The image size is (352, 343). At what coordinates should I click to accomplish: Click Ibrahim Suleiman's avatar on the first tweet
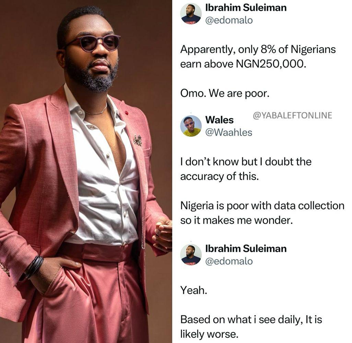coord(191,14)
